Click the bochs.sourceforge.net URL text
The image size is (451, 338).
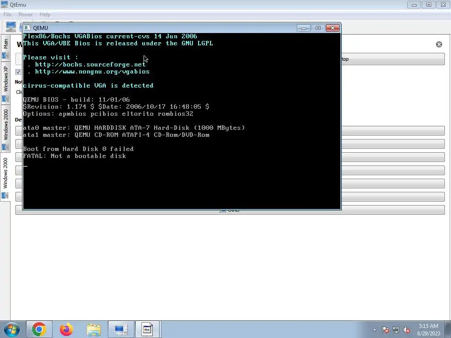(x=90, y=64)
